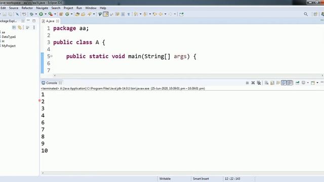Viewport: 324px width, 182px height.
Task: Click the New Java Class icon
Action: point(67,14)
